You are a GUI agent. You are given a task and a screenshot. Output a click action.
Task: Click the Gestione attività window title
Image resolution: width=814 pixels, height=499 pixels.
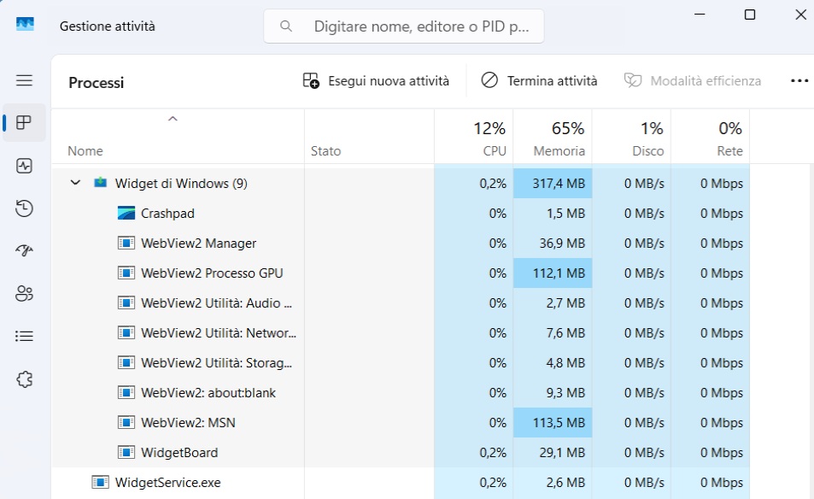(x=108, y=26)
